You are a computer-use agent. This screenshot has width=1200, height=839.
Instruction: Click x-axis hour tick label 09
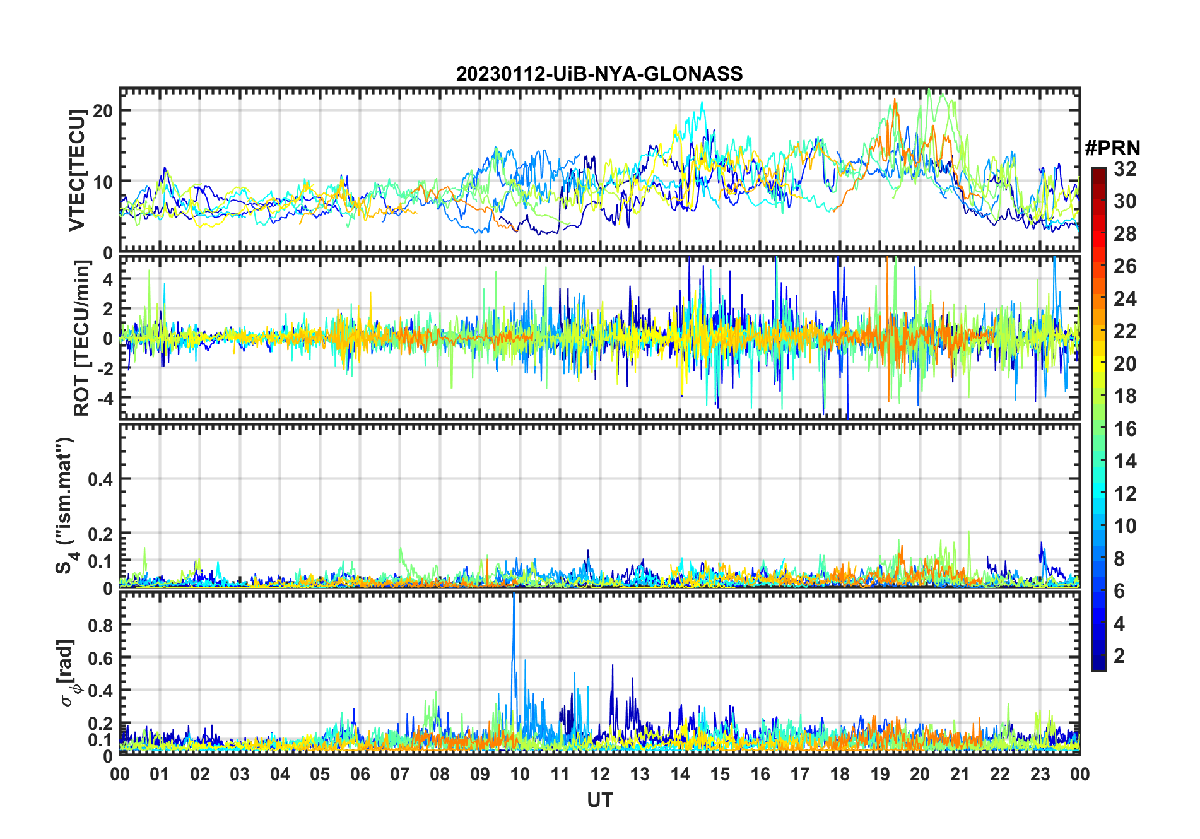click(x=480, y=774)
